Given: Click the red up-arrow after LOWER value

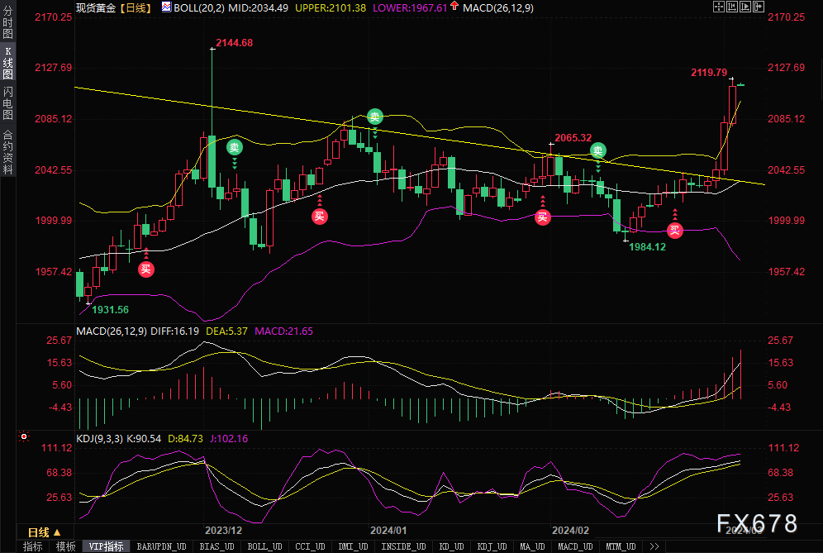Looking at the screenshot, I should pyautogui.click(x=454, y=7).
